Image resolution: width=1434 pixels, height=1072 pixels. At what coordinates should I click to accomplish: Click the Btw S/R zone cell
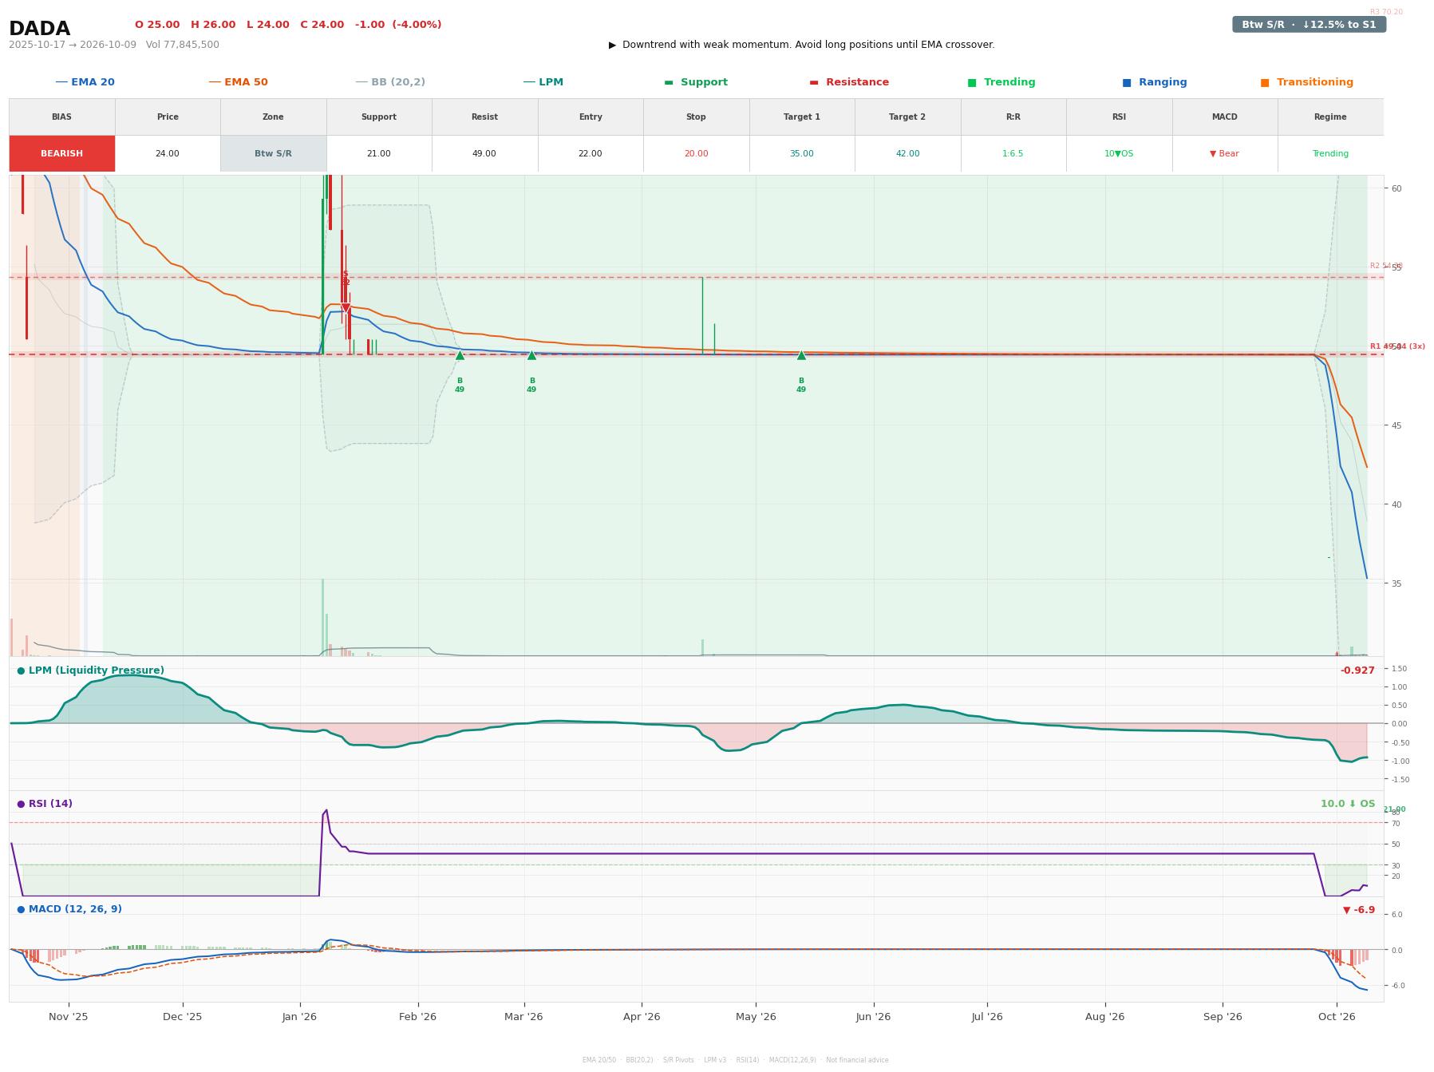[273, 153]
